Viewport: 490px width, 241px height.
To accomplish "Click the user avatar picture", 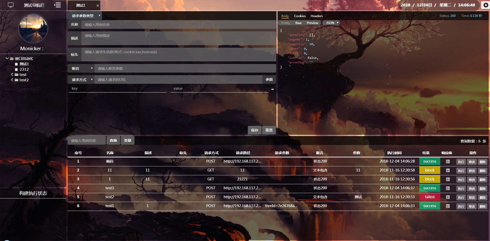I will [33, 28].
